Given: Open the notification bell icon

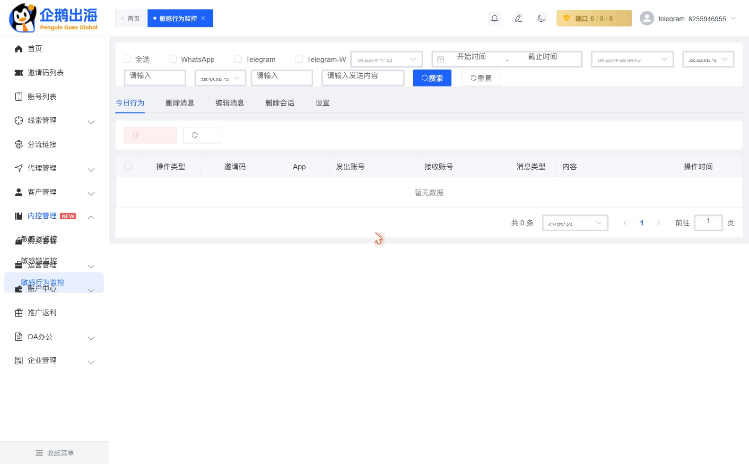Looking at the screenshot, I should (x=495, y=18).
